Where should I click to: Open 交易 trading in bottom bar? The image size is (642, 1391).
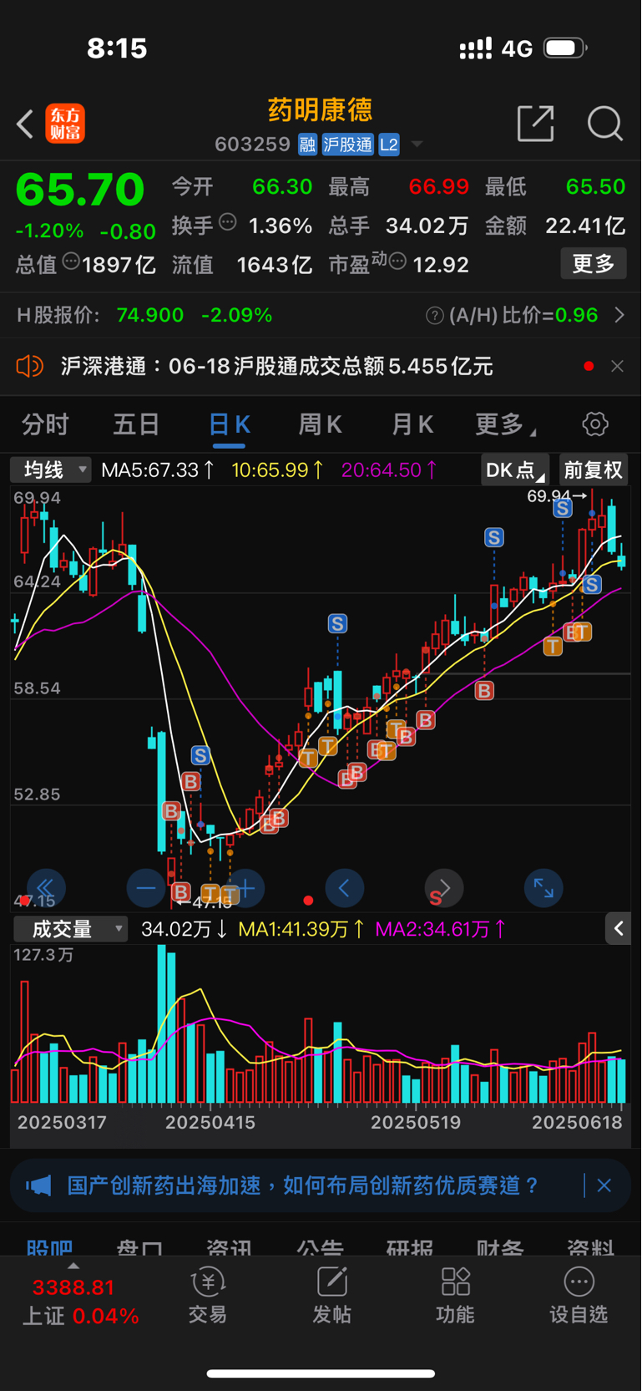pyautogui.click(x=207, y=1296)
